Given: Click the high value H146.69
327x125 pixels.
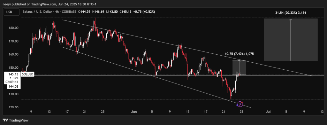Looking at the screenshot, I should [x=98, y=12].
